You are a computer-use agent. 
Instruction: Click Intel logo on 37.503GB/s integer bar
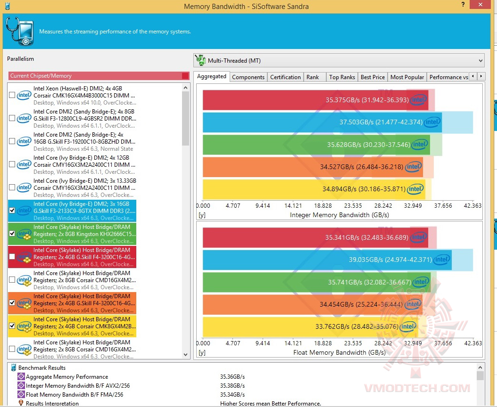point(432,122)
